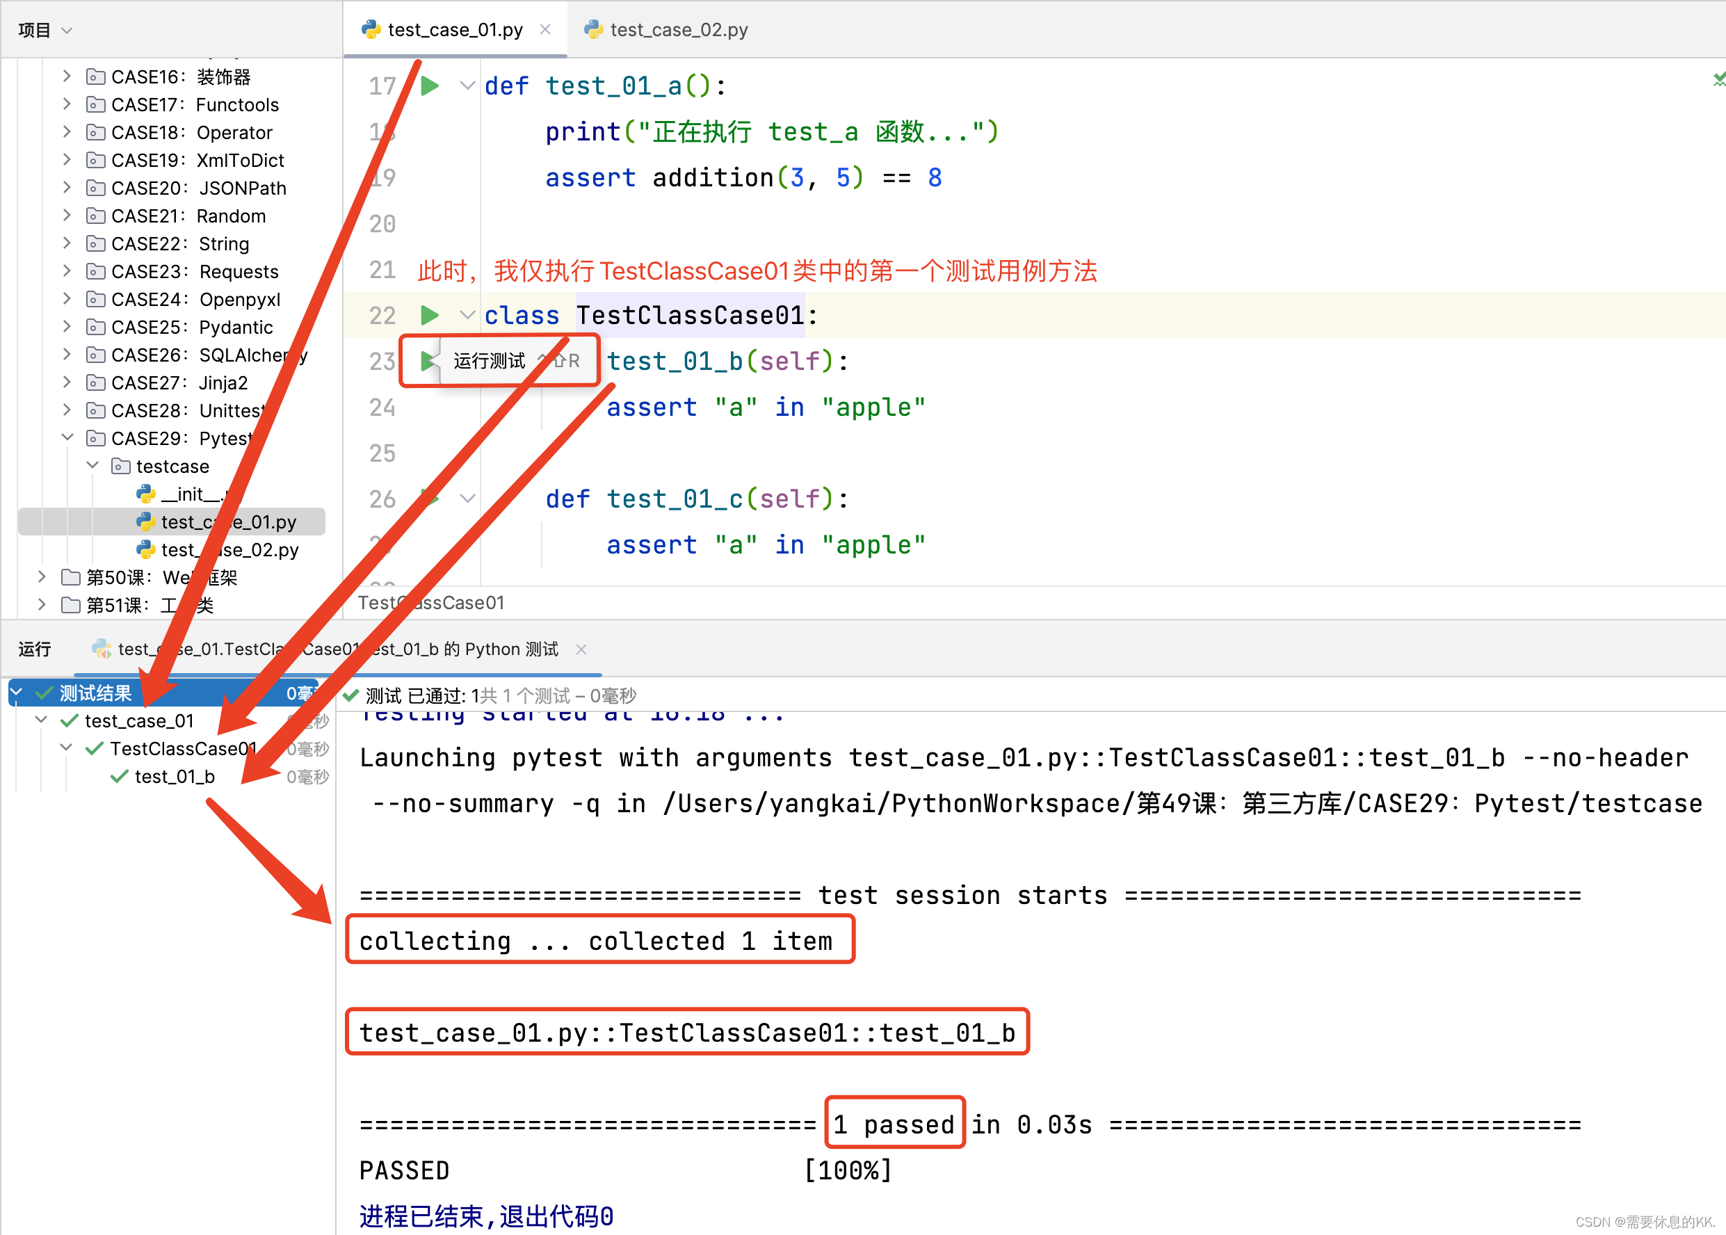Expand the CASE27: Jinja2 folder
This screenshot has width=1726, height=1235.
(67, 382)
